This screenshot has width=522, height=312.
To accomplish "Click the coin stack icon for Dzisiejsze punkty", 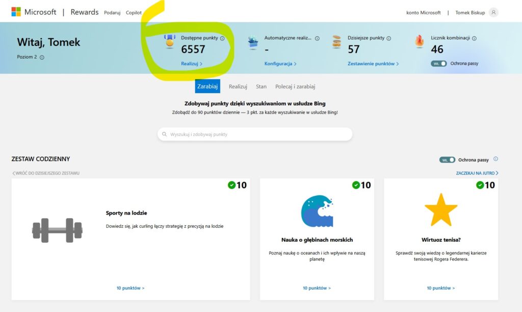I will point(336,42).
